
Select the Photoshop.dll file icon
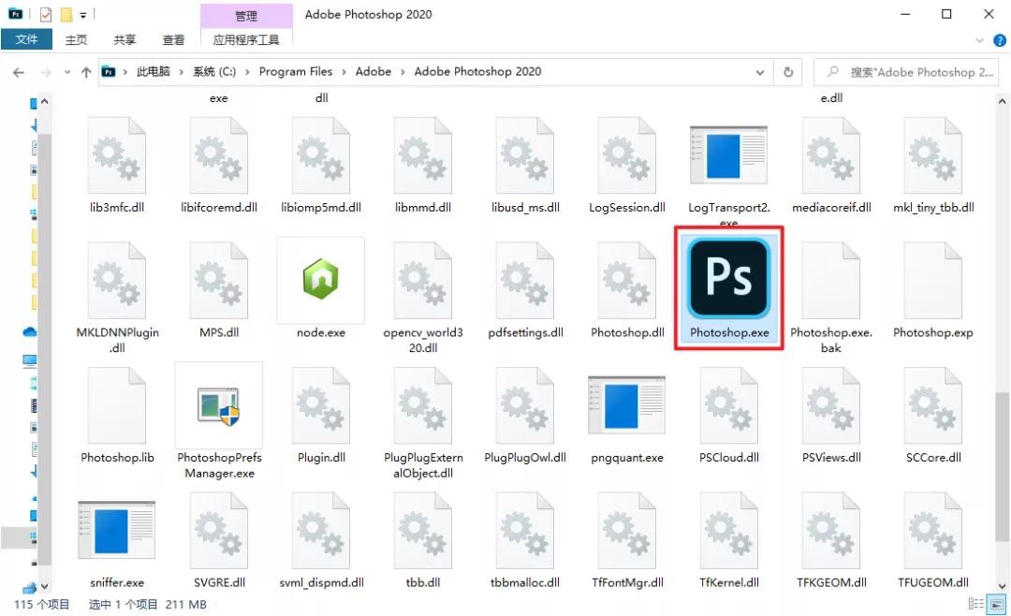[626, 280]
